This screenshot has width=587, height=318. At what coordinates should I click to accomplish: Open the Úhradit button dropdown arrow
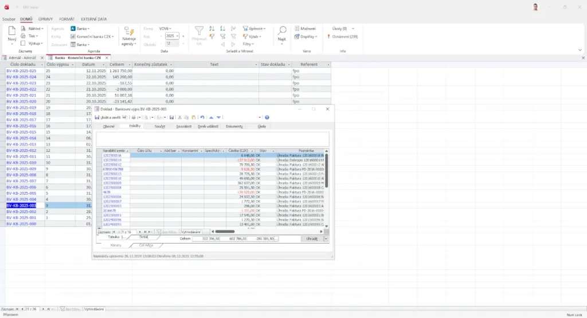[326, 238]
